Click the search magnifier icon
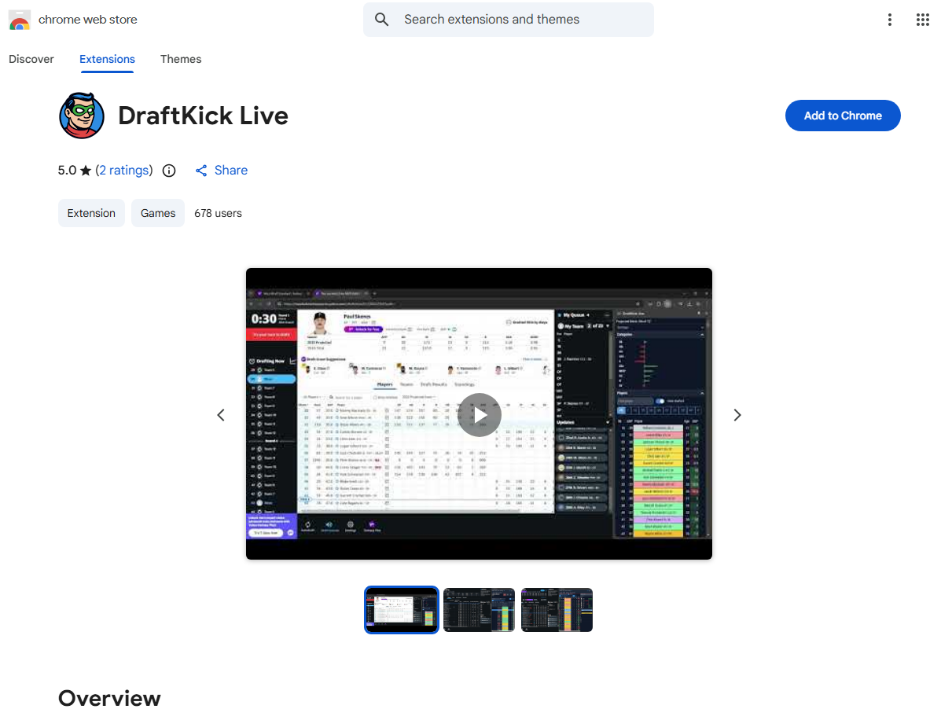The width and height of the screenshot is (941, 720). (x=382, y=19)
